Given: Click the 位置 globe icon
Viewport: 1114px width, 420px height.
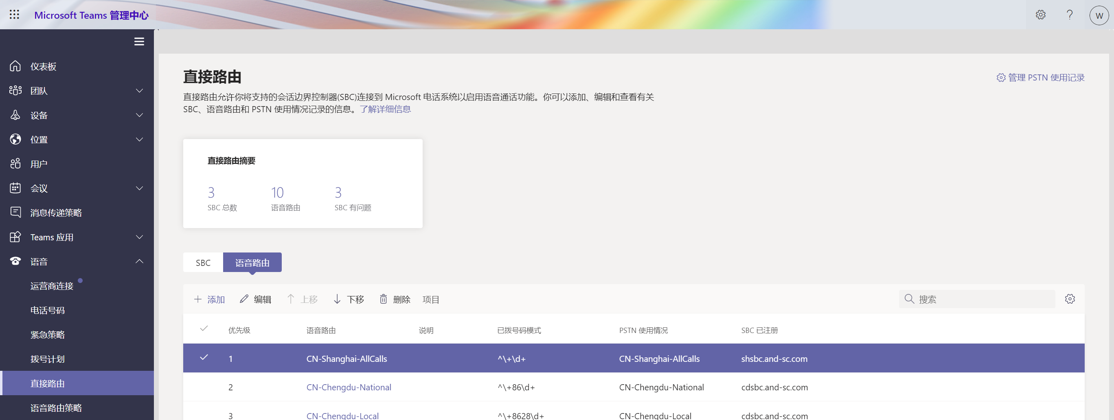Looking at the screenshot, I should [15, 139].
